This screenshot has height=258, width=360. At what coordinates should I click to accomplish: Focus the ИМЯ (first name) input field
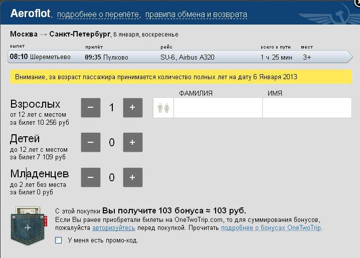coord(307,108)
